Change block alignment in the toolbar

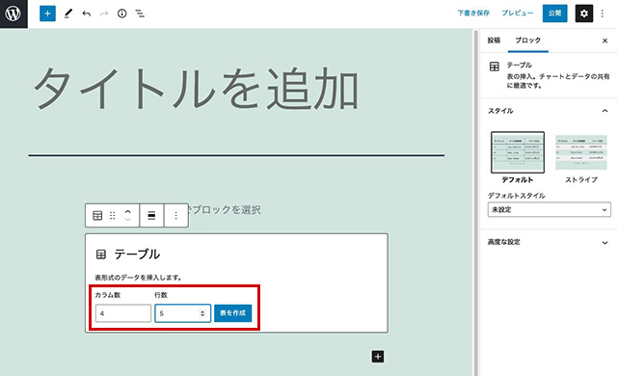[151, 216]
